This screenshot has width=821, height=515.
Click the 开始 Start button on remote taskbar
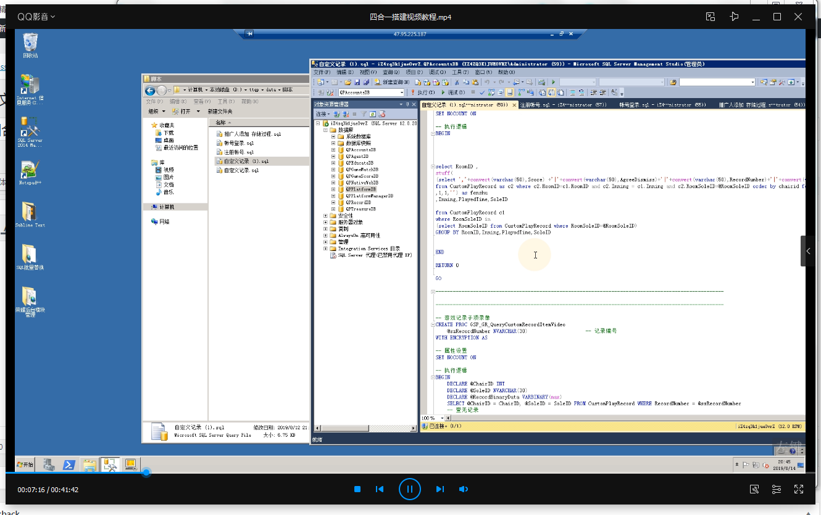[x=25, y=464]
